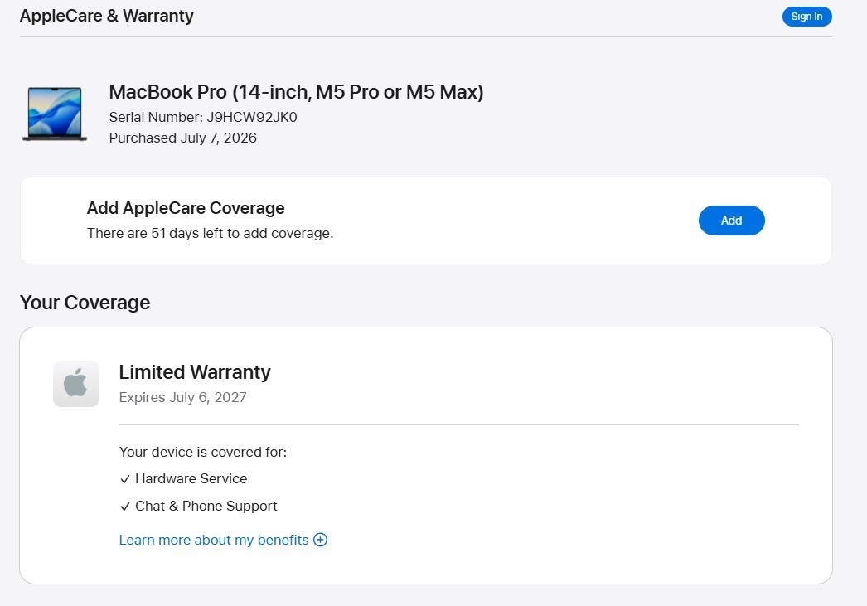Click the Your device is covered for label
Viewport: 867px width, 606px height.
(x=203, y=453)
